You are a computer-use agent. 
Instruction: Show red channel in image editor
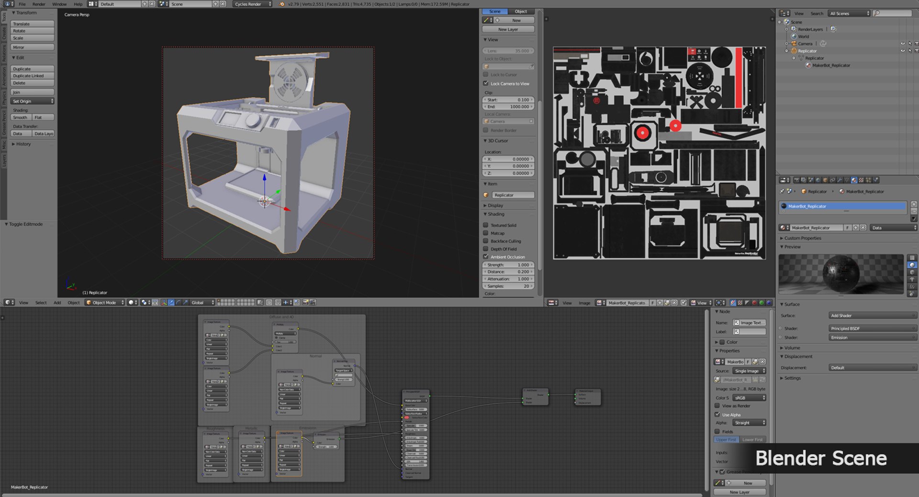pos(754,303)
